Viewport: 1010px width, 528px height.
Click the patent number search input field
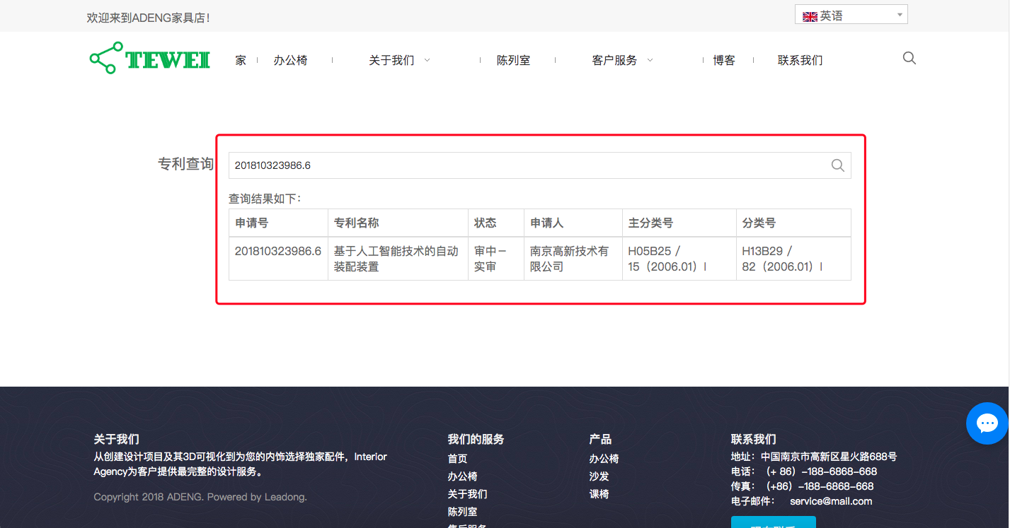[495, 165]
